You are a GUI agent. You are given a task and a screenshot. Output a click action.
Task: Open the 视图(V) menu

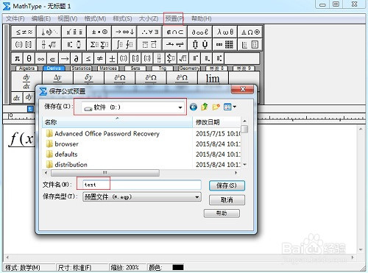(68, 18)
